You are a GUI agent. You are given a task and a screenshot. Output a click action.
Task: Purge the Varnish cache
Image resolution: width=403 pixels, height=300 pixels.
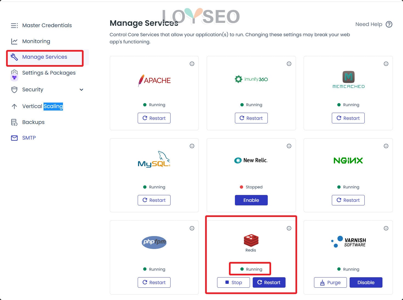[330, 282]
